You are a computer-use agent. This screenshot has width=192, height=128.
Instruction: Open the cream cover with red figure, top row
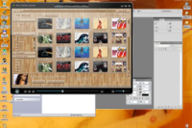[100, 23]
